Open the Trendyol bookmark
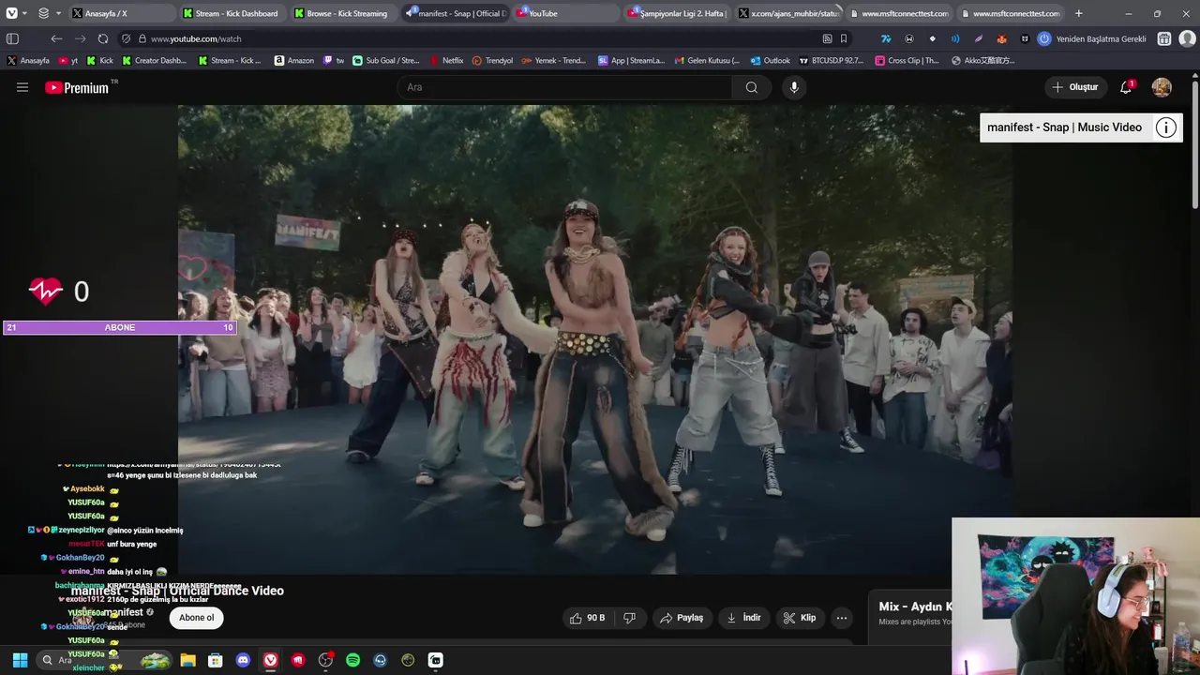This screenshot has width=1200, height=675. tap(492, 60)
